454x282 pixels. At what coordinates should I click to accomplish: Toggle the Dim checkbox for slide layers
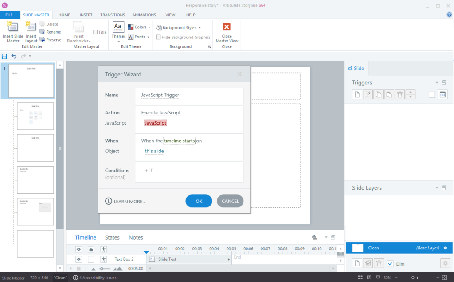[x=390, y=264]
